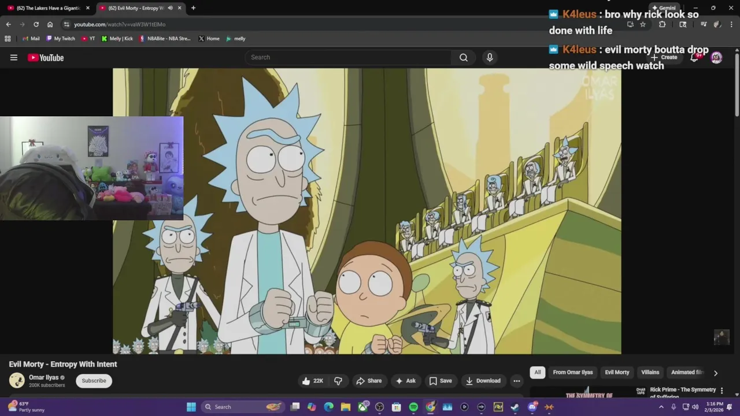Open the My Twitch bookmark
The height and width of the screenshot is (416, 740).
tap(61, 39)
